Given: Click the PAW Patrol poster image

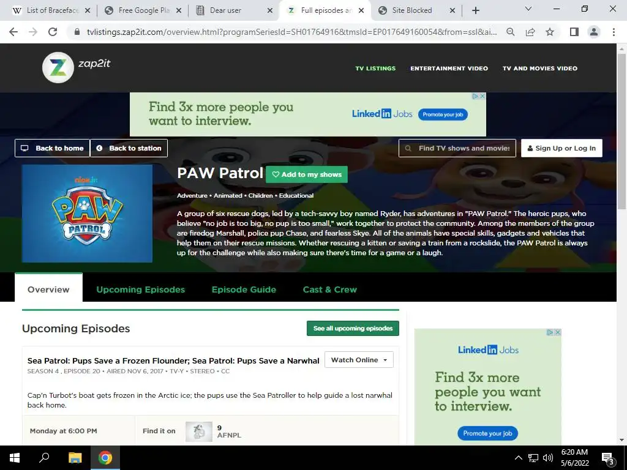Looking at the screenshot, I should pyautogui.click(x=87, y=214).
